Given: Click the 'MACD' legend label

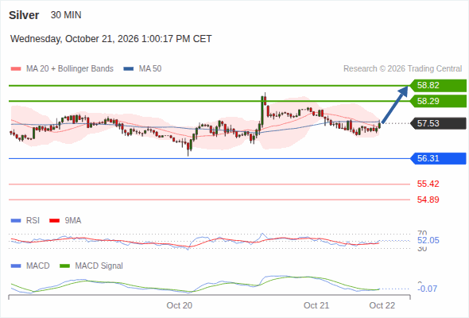Looking at the screenshot, I should (38, 266).
